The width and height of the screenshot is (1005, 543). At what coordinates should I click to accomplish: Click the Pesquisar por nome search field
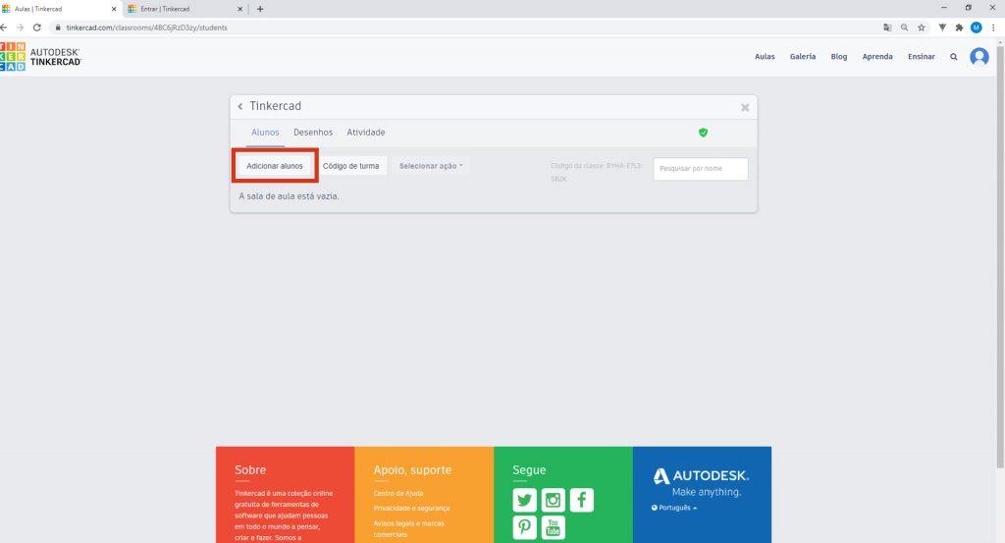point(701,169)
